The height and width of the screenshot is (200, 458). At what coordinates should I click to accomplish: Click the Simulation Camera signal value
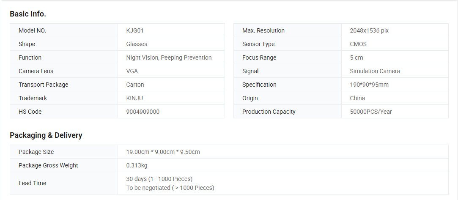point(375,71)
